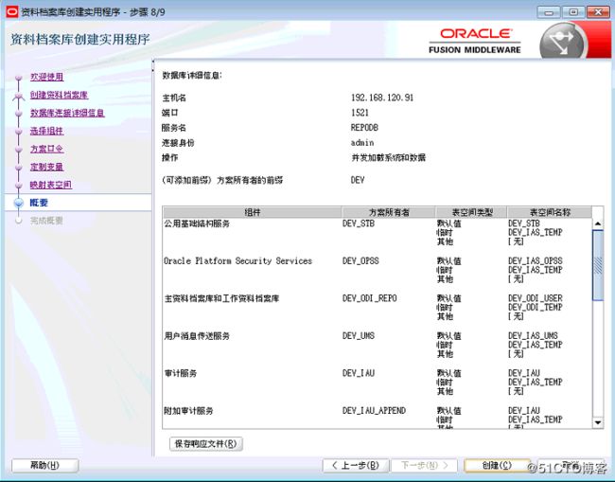Click the 方案所有者 column header
This screenshot has height=482, width=615.
pyautogui.click(x=389, y=212)
